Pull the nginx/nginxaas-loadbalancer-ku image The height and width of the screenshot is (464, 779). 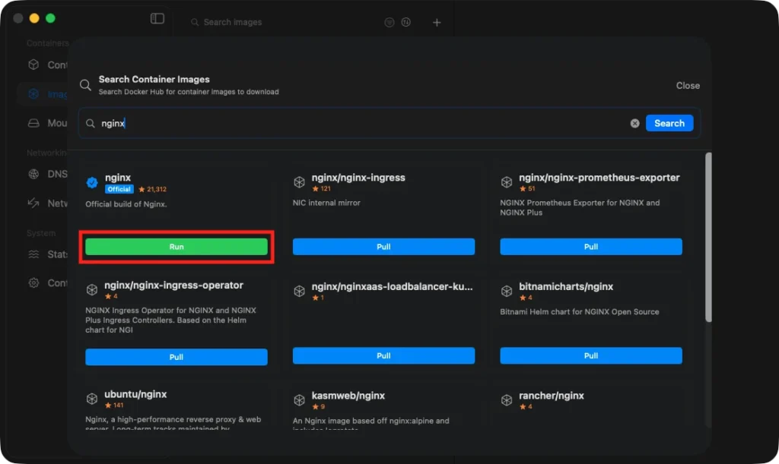click(383, 355)
